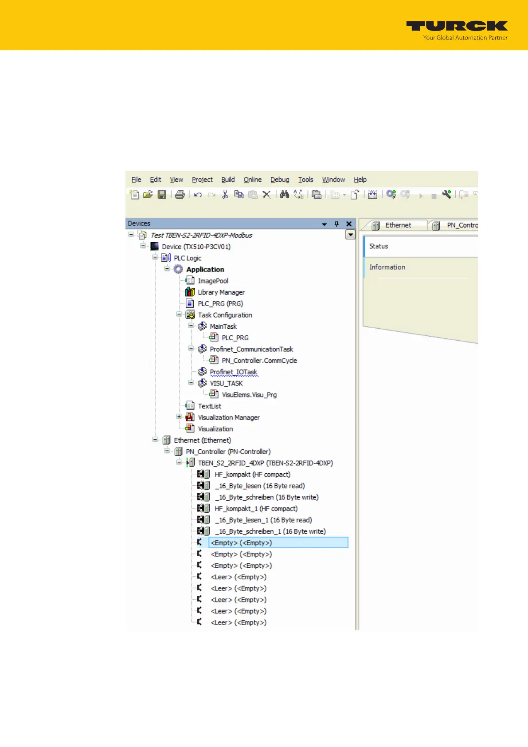Collapse the Application node

click(167, 269)
